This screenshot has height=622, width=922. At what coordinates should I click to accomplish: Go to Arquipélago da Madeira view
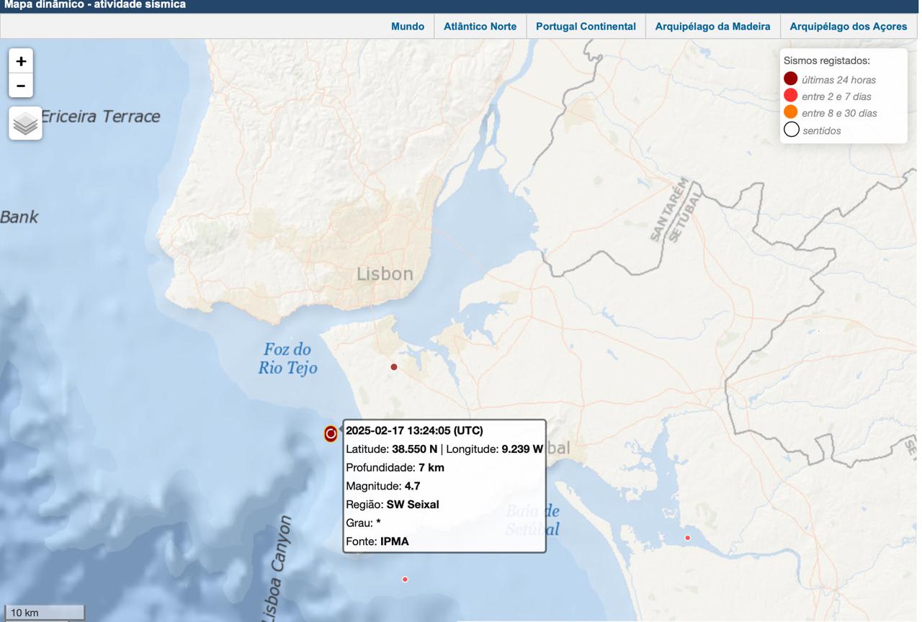point(712,26)
